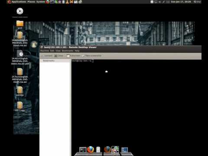Launch the terminal icon in top panel
Screen dimensions: 208x156
coord(52,2)
